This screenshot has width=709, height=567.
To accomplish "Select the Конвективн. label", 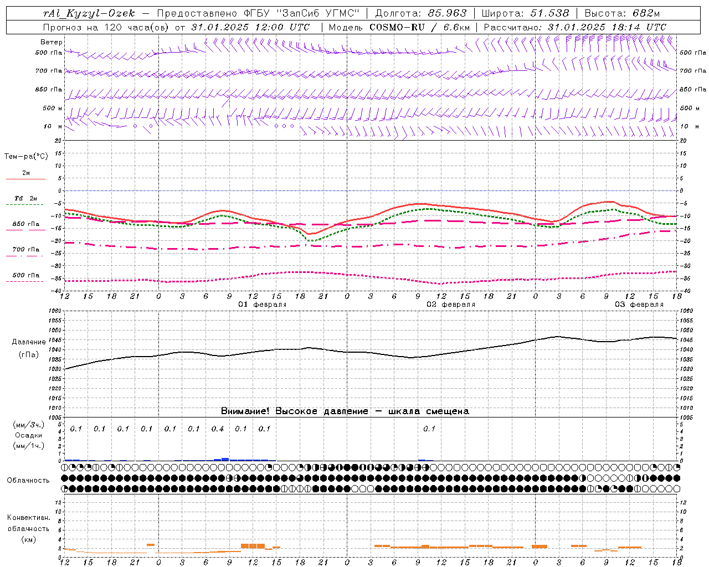I will tap(28, 518).
